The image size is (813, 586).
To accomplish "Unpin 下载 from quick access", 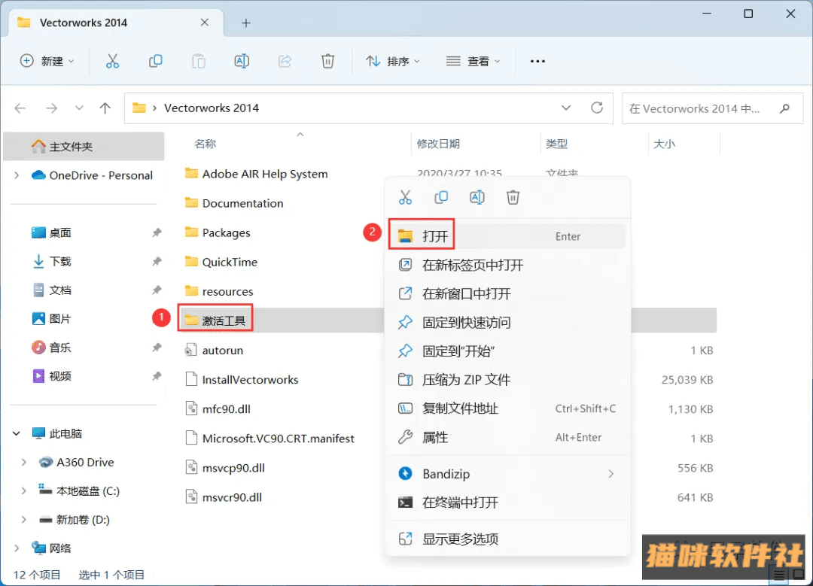I will 157,261.
